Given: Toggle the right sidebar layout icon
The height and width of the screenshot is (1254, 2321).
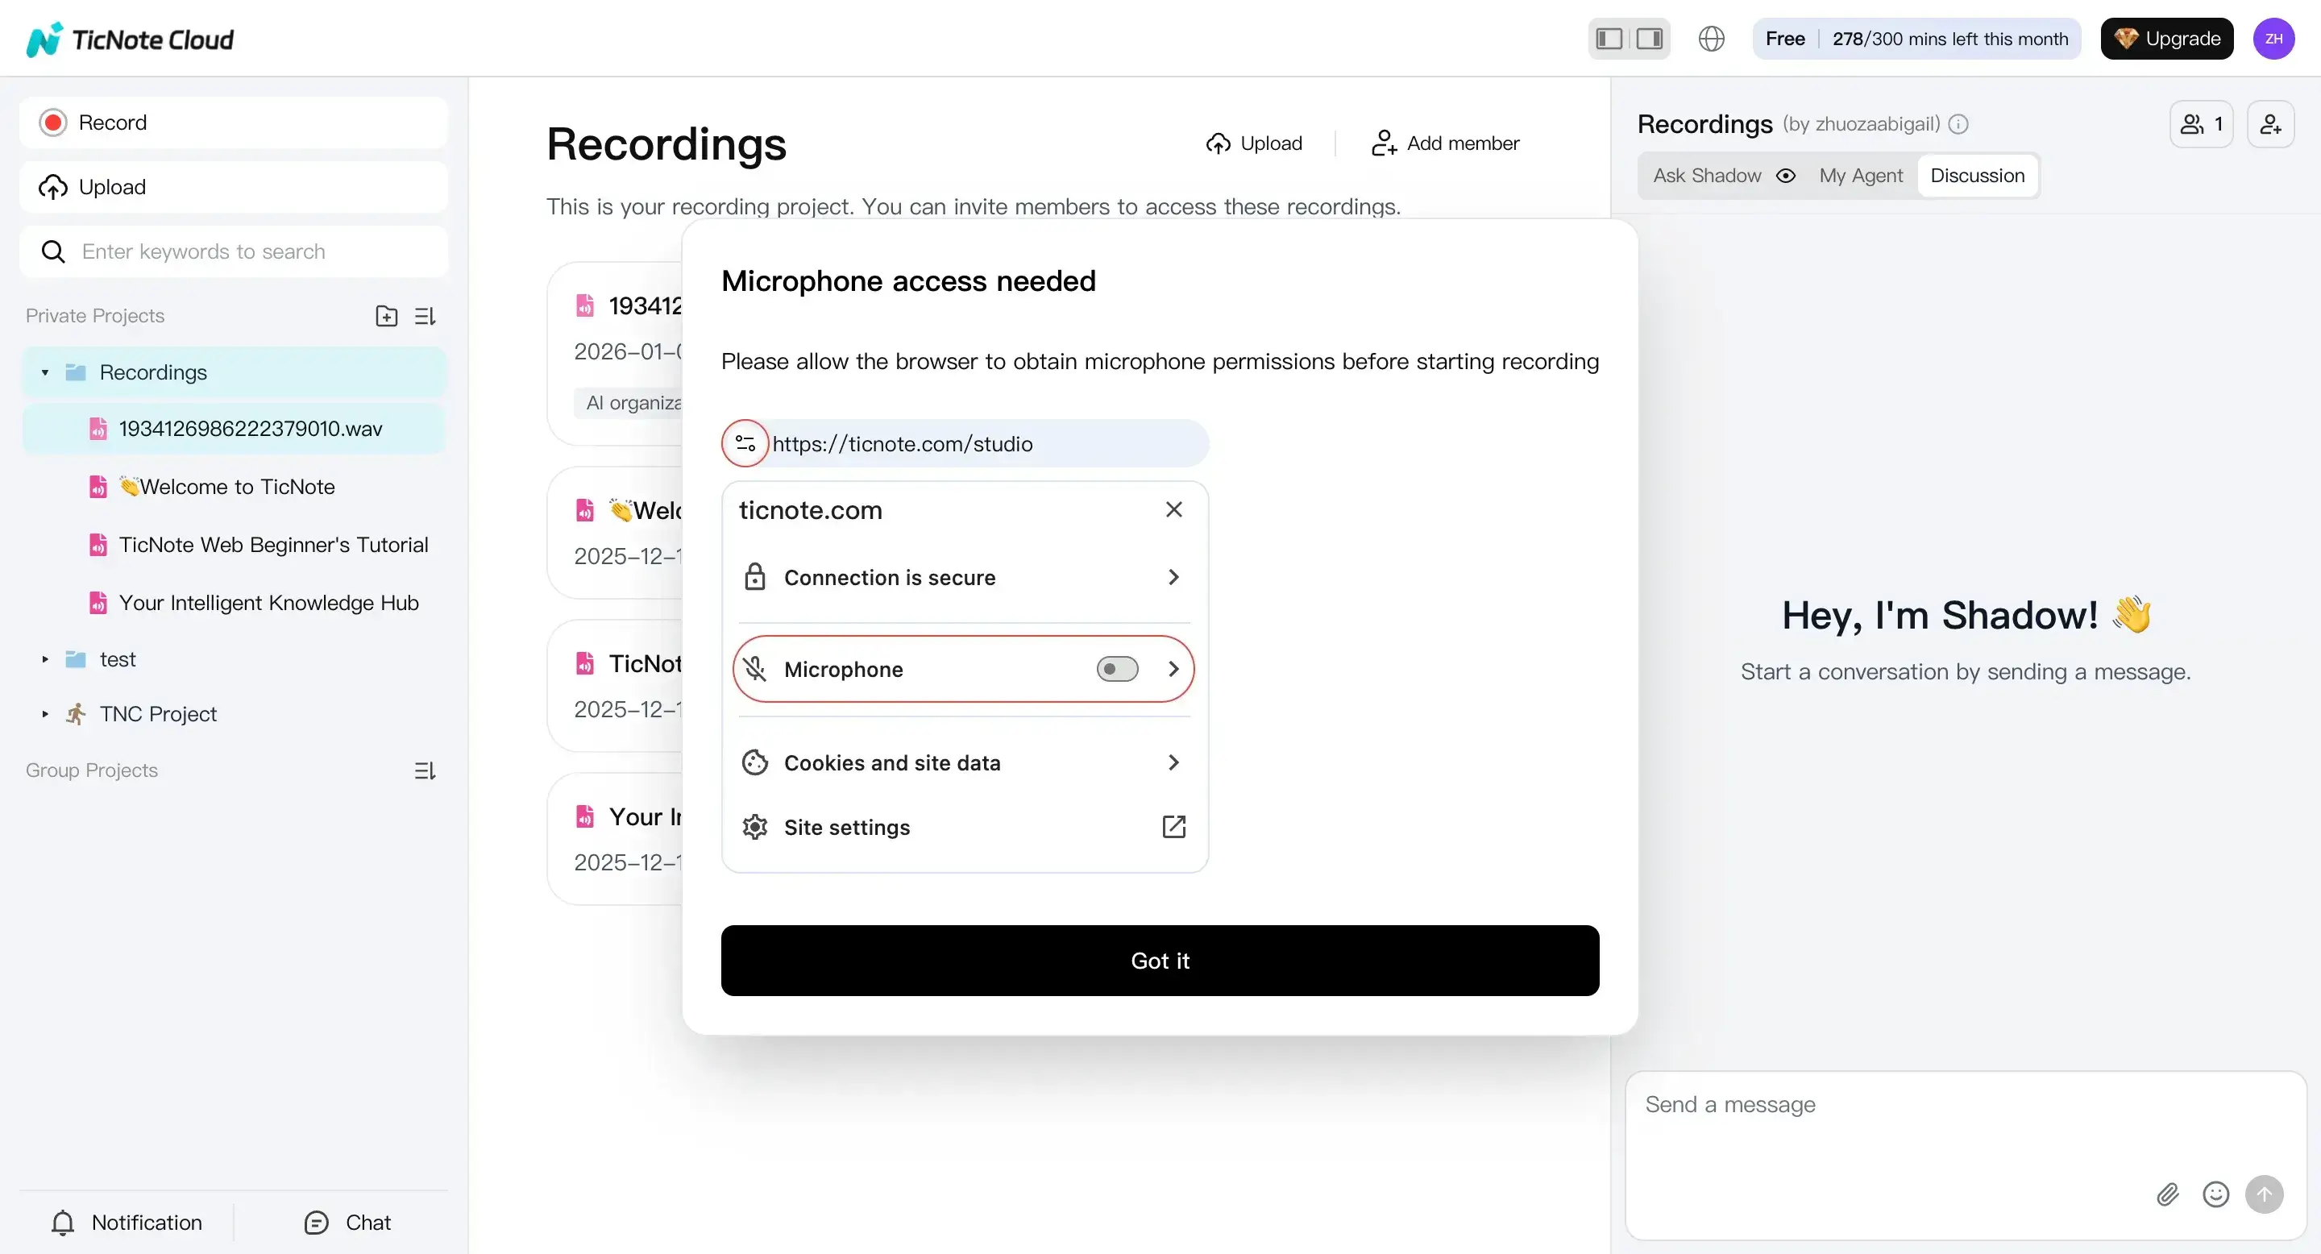Looking at the screenshot, I should (x=1650, y=38).
